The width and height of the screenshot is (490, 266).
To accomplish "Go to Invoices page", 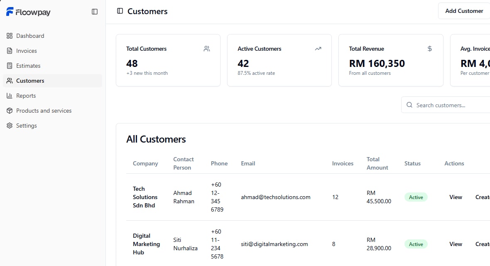I will click(x=52, y=51).
